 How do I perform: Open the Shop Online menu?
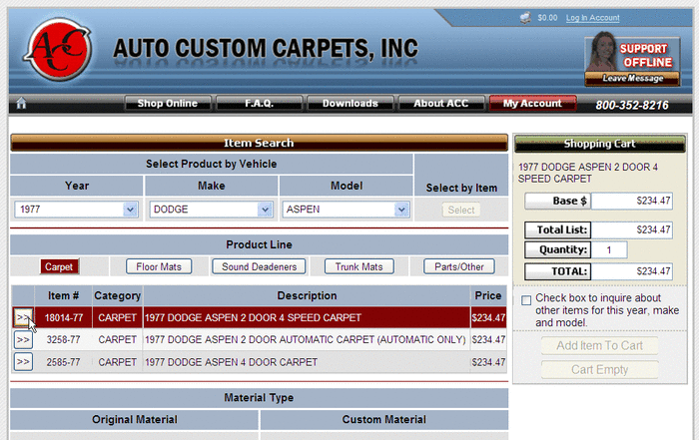pos(168,104)
